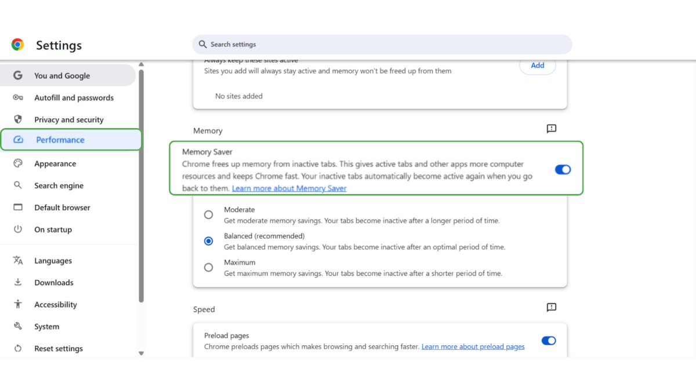Open the Performance settings page
This screenshot has height=391, width=696.
tap(71, 140)
